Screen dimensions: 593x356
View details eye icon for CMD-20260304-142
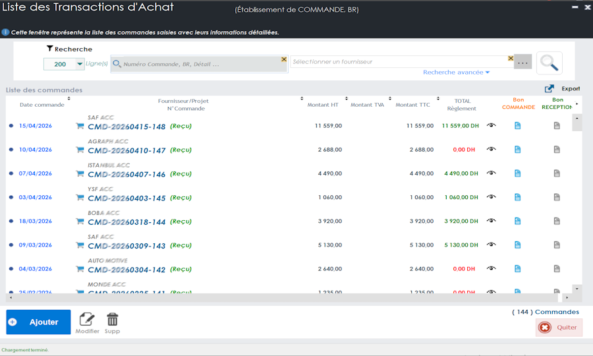(492, 268)
